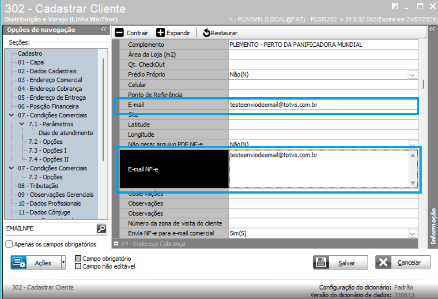Viewport: 438px width, 299px height.
Task: Open the Ações dropdown arrow
Action: point(64,262)
